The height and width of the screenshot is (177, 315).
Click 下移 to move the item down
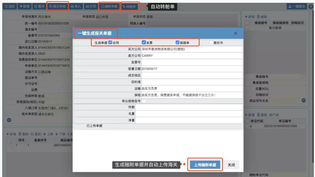click(60, 134)
